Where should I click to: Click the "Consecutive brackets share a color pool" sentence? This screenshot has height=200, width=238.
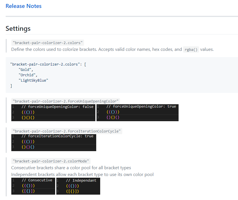(x=71, y=168)
